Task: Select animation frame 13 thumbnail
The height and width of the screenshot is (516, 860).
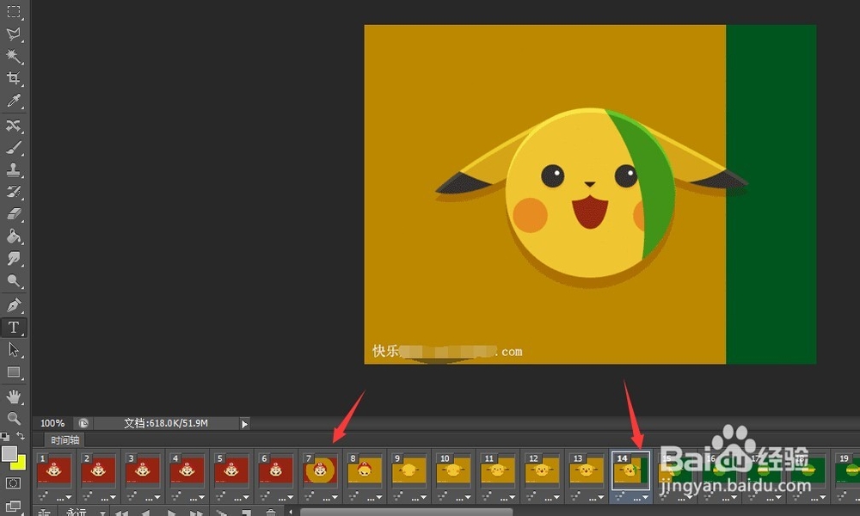Action: [587, 470]
